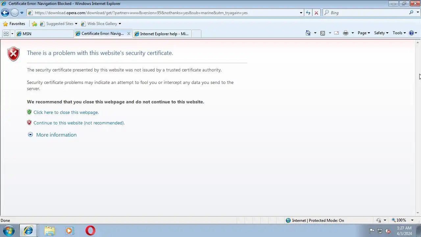421x237 pixels.
Task: Open the Windows Start button
Action: 9,230
